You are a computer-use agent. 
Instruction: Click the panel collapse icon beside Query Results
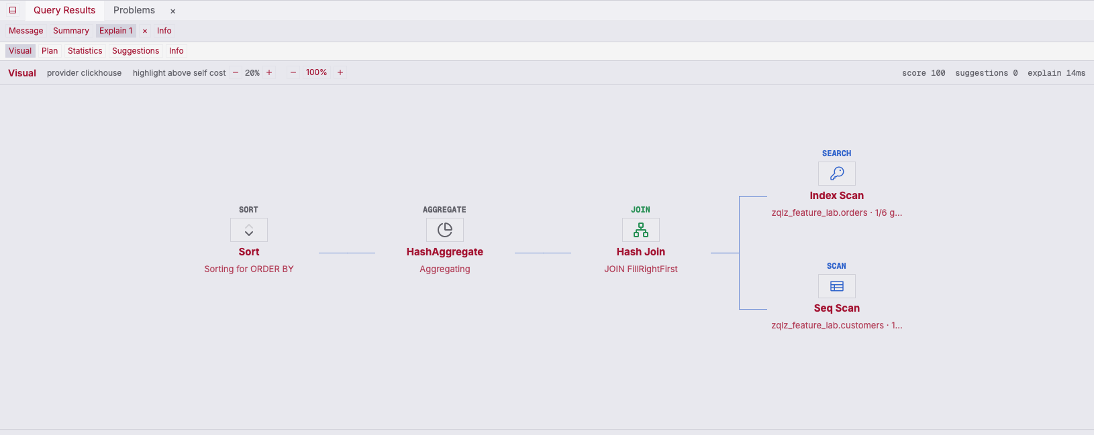point(13,10)
